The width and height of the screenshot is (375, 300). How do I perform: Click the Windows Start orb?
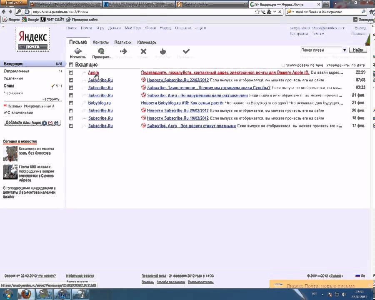click(x=7, y=294)
